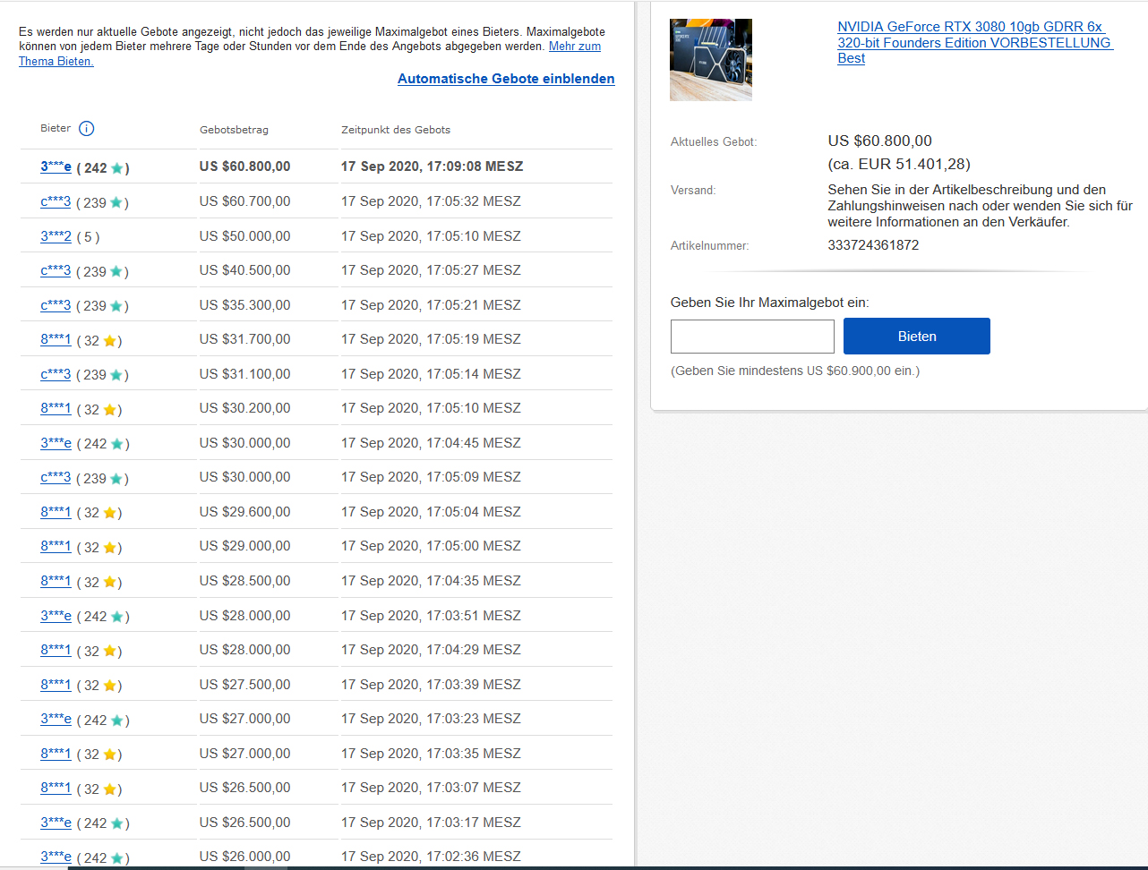1148x870 pixels.
Task: Open bidder 8***1 in the US $30.200,00 row
Action: point(56,408)
